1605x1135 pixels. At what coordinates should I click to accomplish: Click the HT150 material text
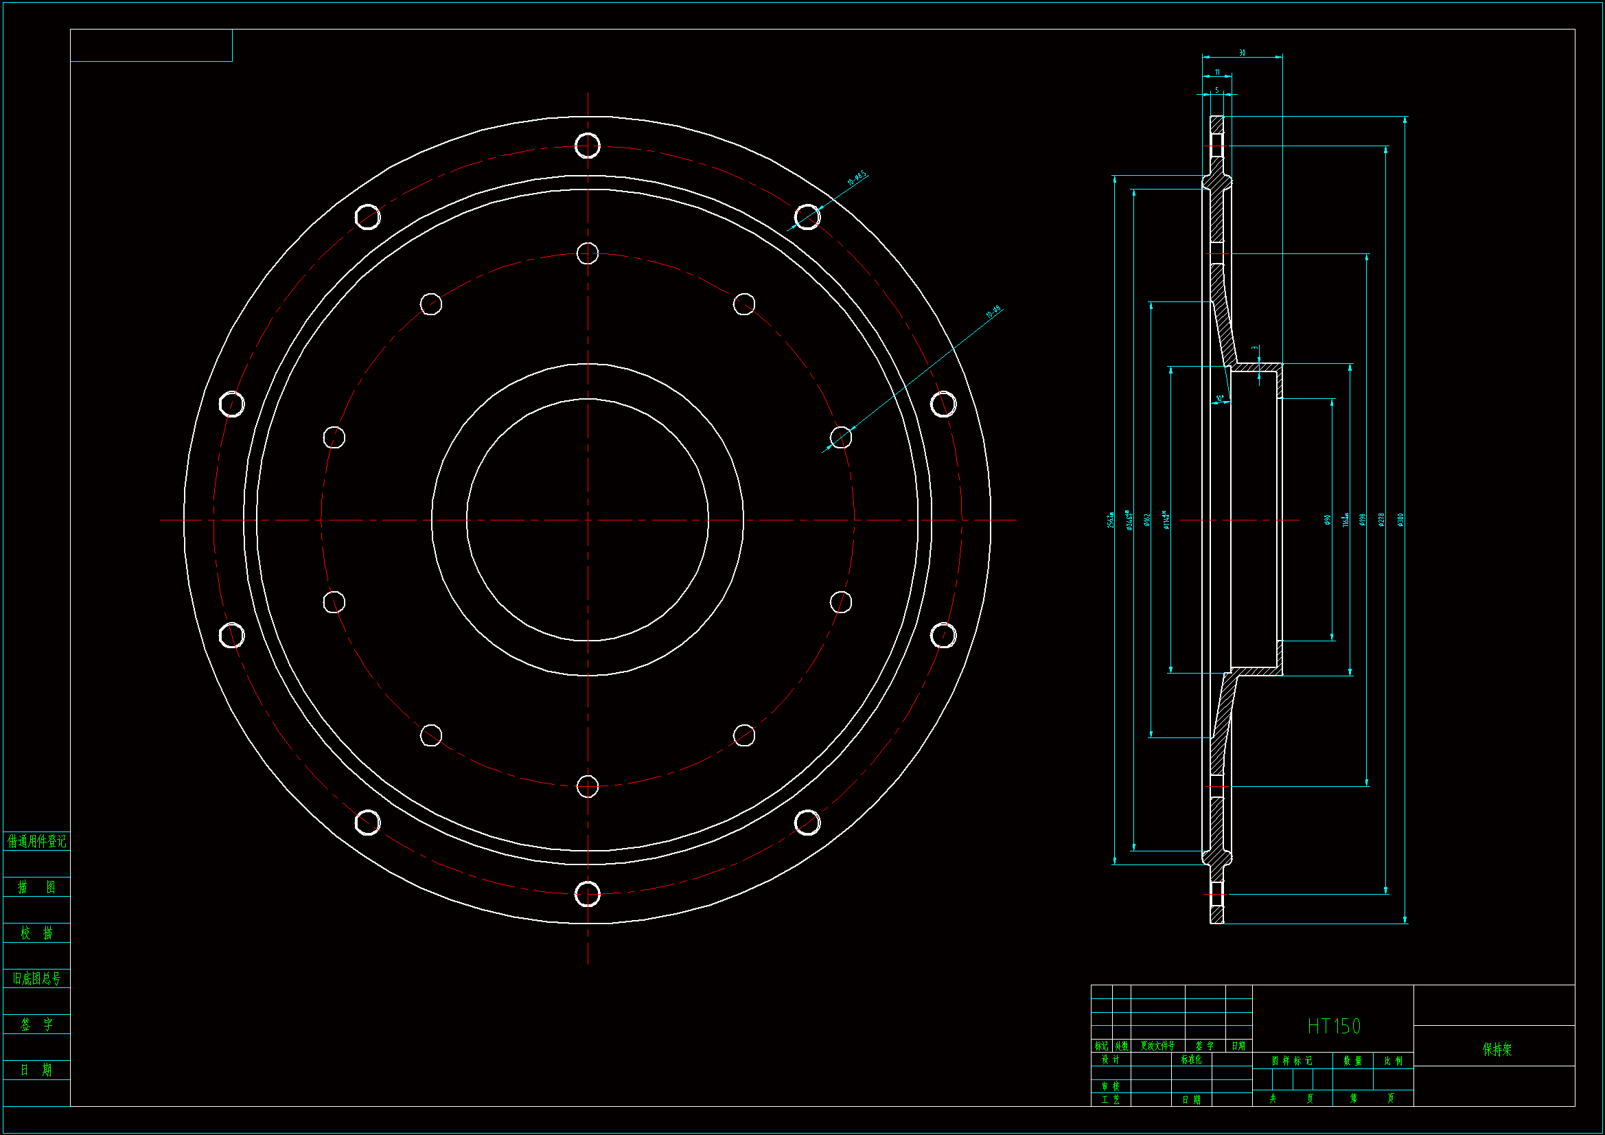point(1334,1026)
